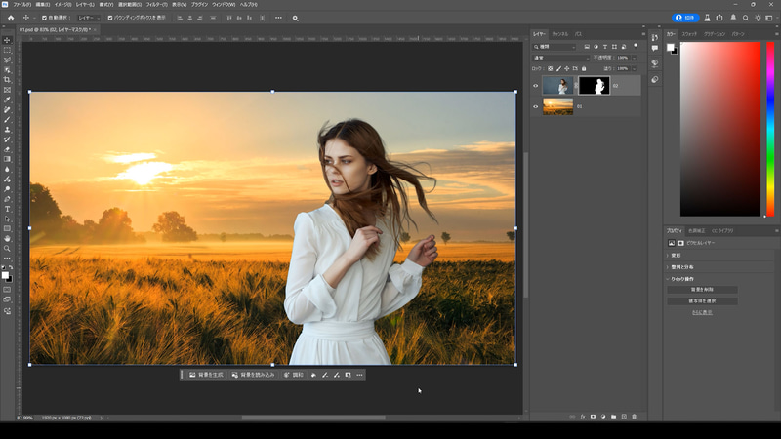Click the add layer mask icon
The width and height of the screenshot is (781, 439).
(593, 417)
